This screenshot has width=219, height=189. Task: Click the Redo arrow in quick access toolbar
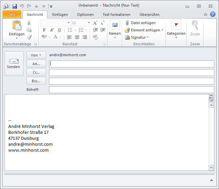click(x=29, y=6)
